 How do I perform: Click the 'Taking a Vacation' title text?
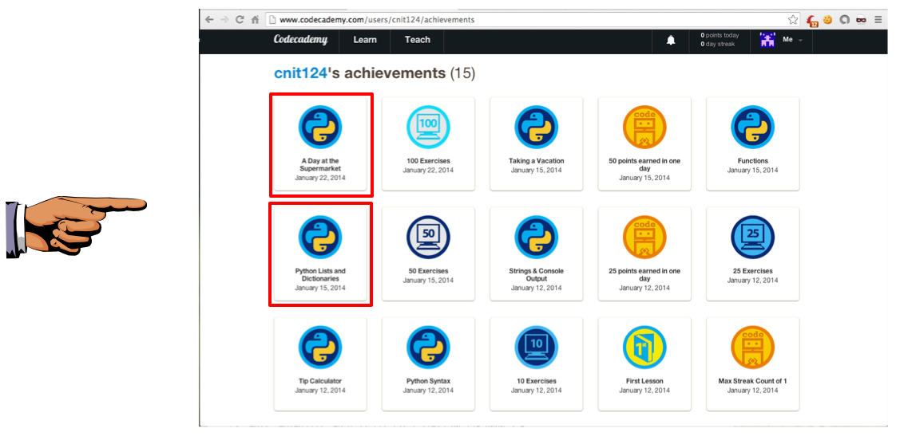pyautogui.click(x=536, y=161)
